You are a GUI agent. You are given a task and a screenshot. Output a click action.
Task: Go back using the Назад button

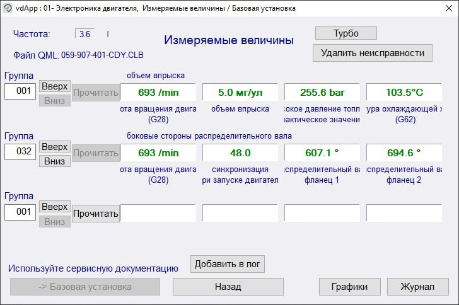click(228, 287)
